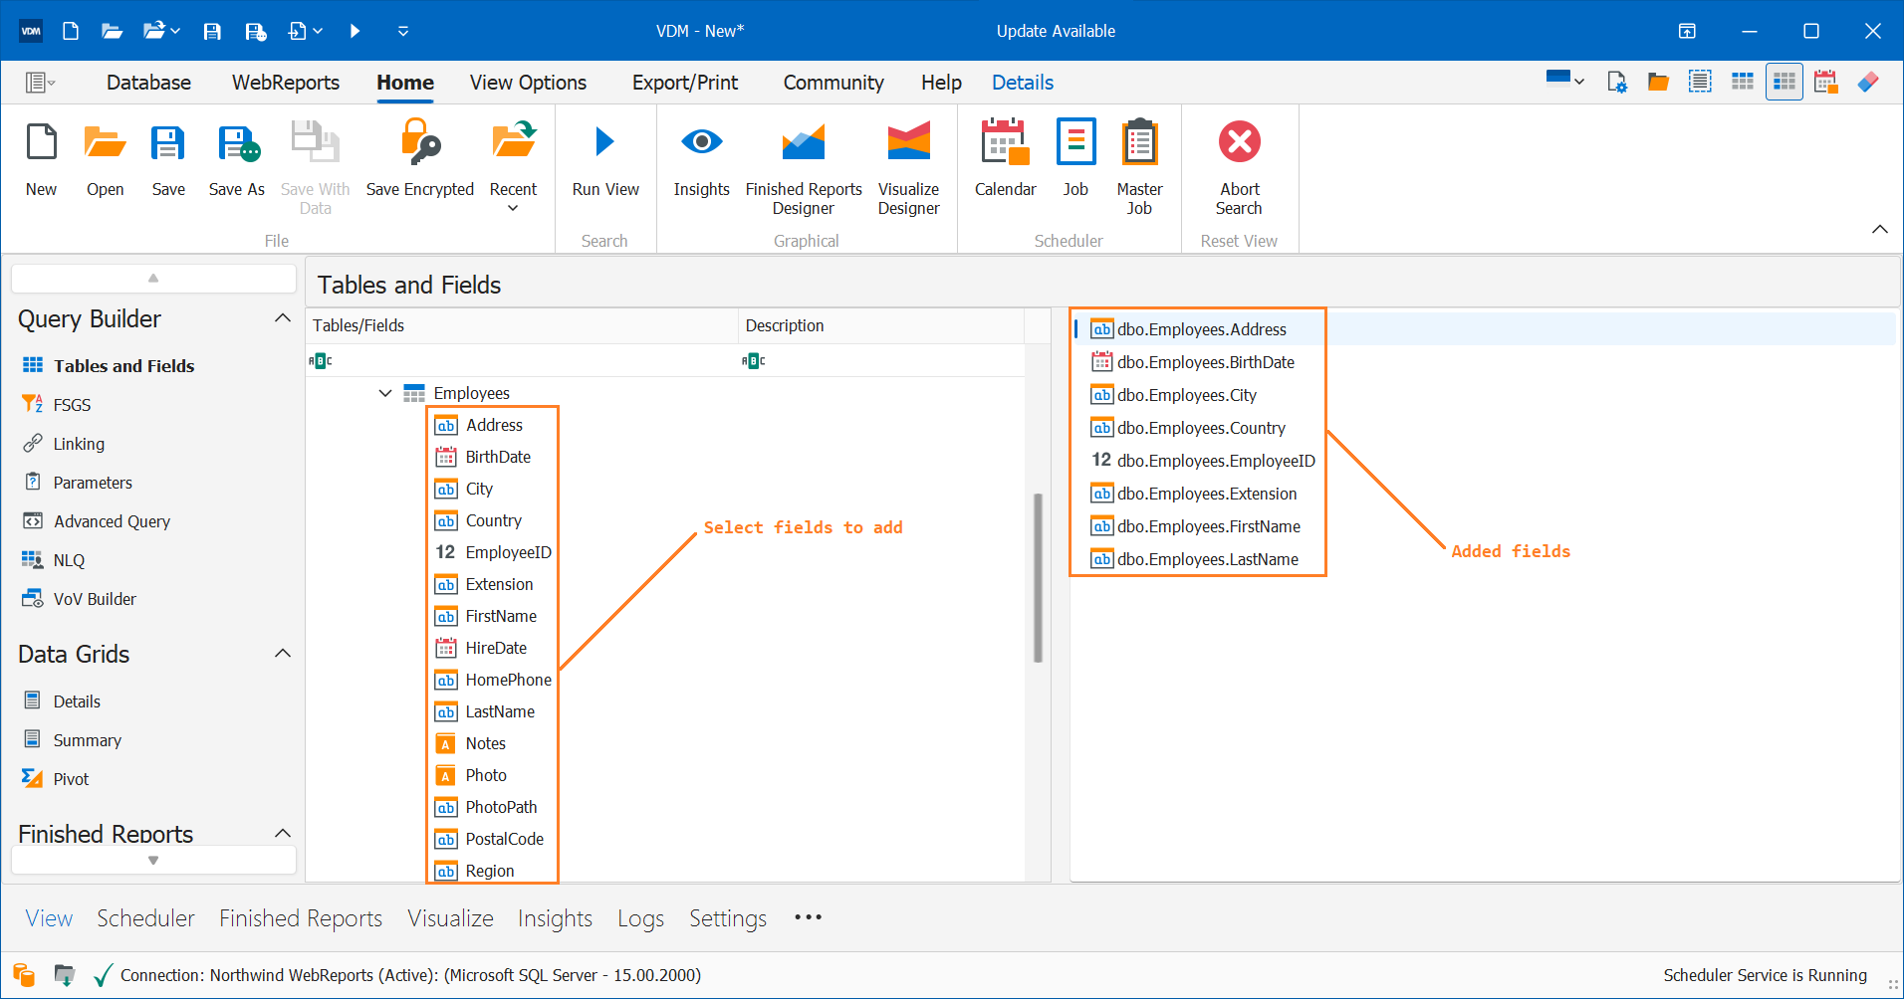Open the Settings bottom tab
Screen dimensions: 1904x999
coord(728,917)
